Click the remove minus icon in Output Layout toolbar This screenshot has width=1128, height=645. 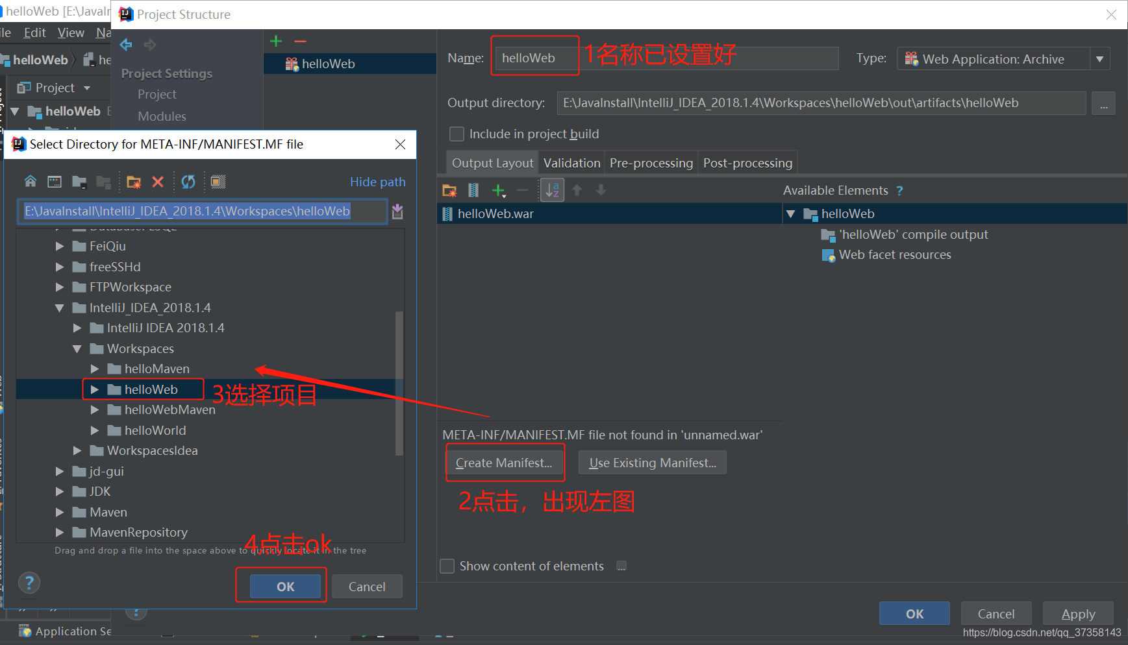click(522, 190)
